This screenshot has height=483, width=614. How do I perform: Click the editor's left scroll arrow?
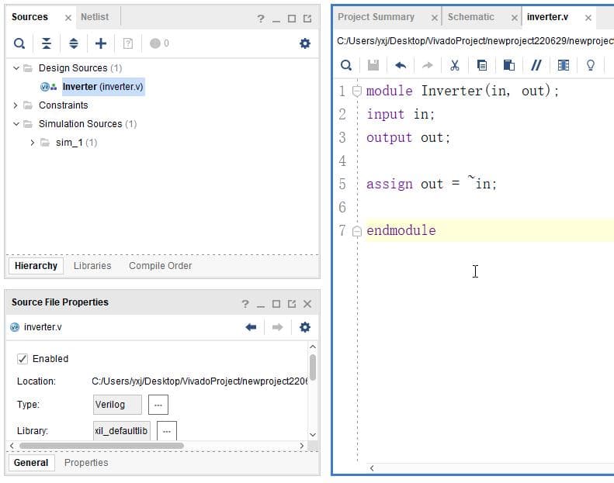point(372,468)
